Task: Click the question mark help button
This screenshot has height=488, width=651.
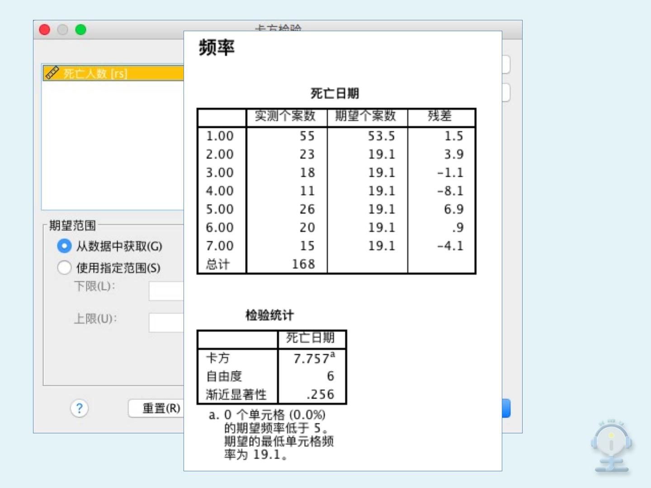Action: (79, 408)
